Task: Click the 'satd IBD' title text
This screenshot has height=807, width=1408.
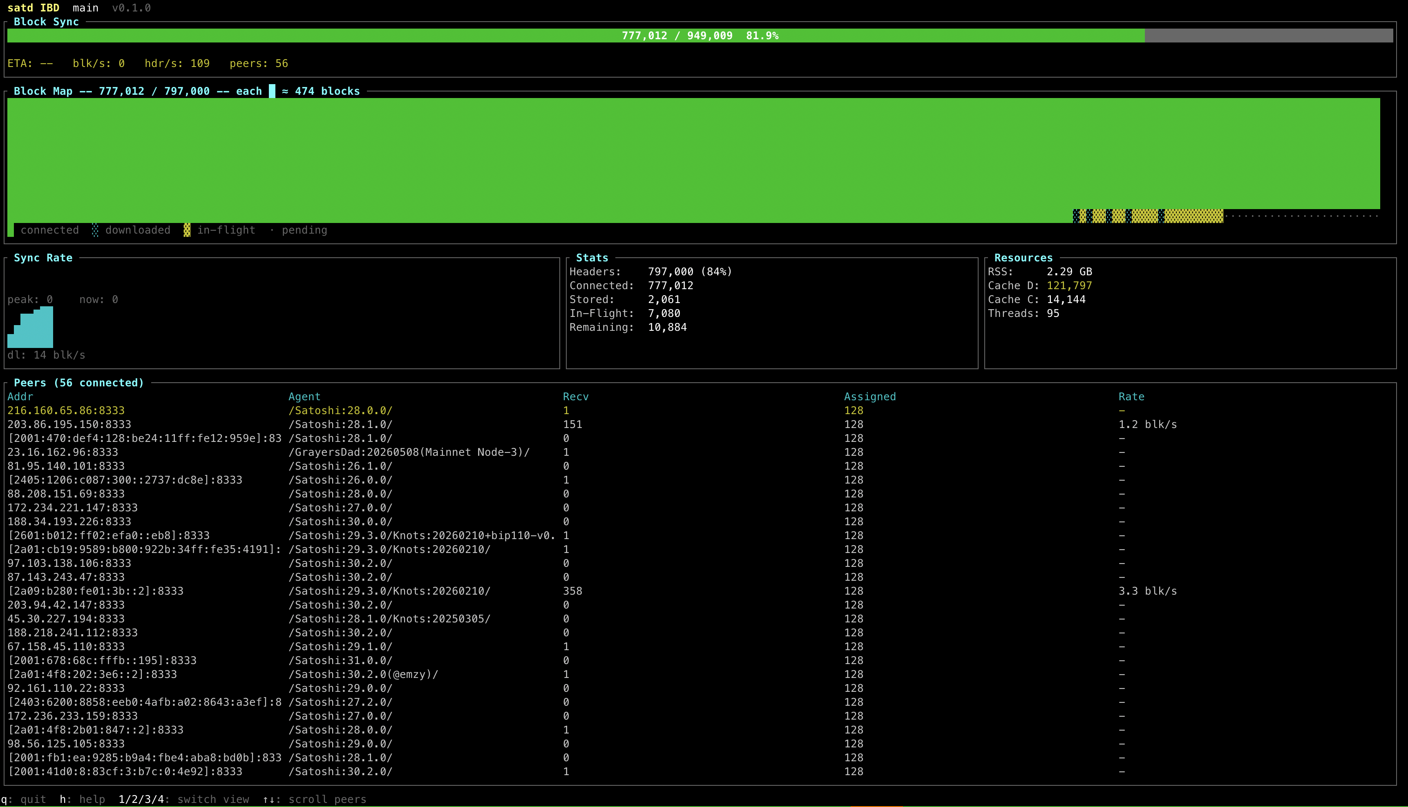Action: pos(33,8)
